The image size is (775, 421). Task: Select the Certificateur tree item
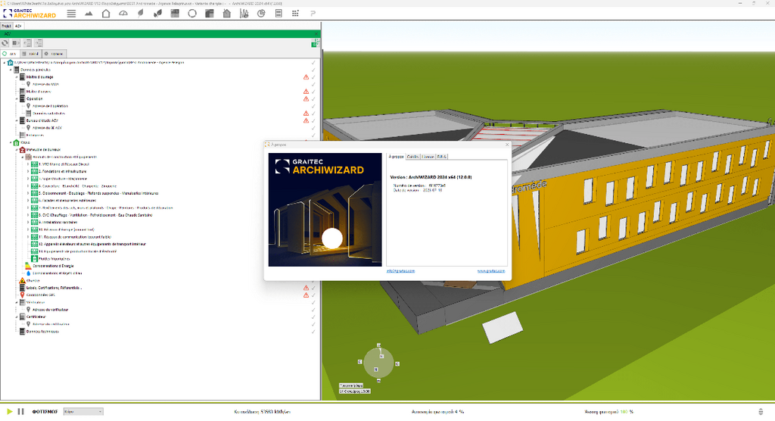click(x=36, y=317)
